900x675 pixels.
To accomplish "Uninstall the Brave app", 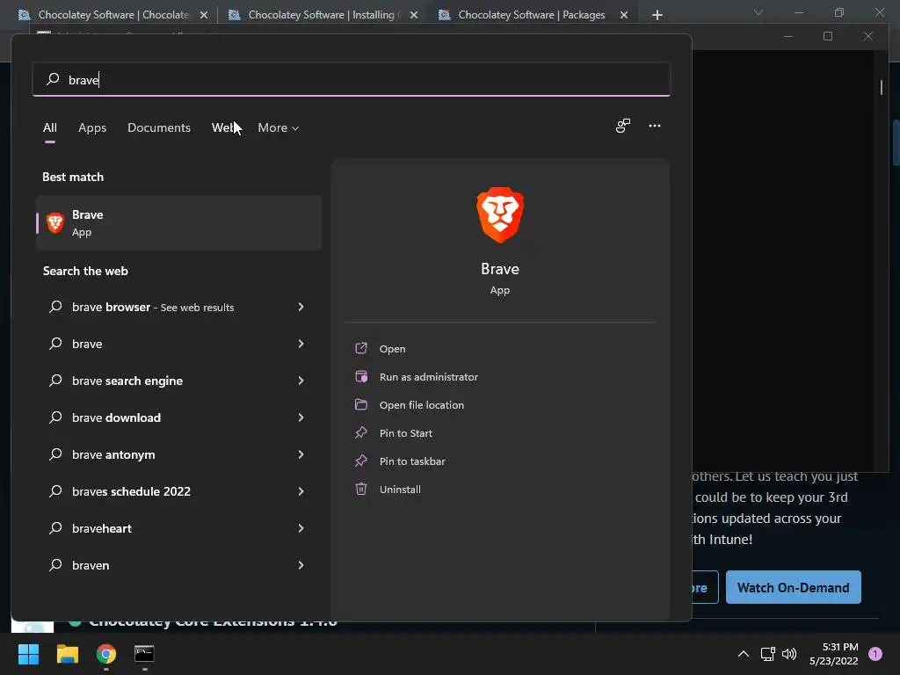I will (x=400, y=489).
